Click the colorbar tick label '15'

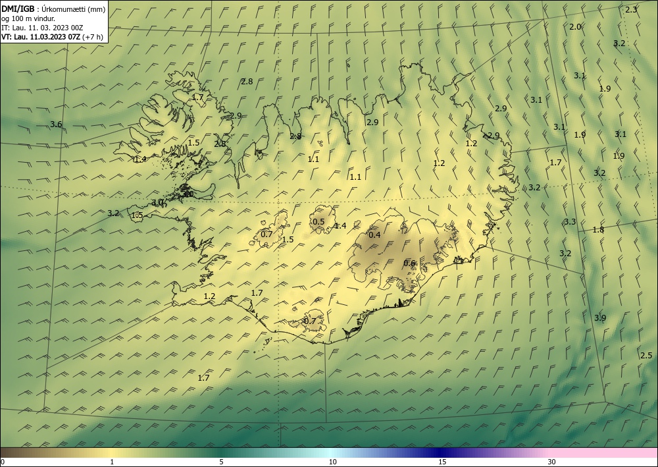pyautogui.click(x=442, y=462)
